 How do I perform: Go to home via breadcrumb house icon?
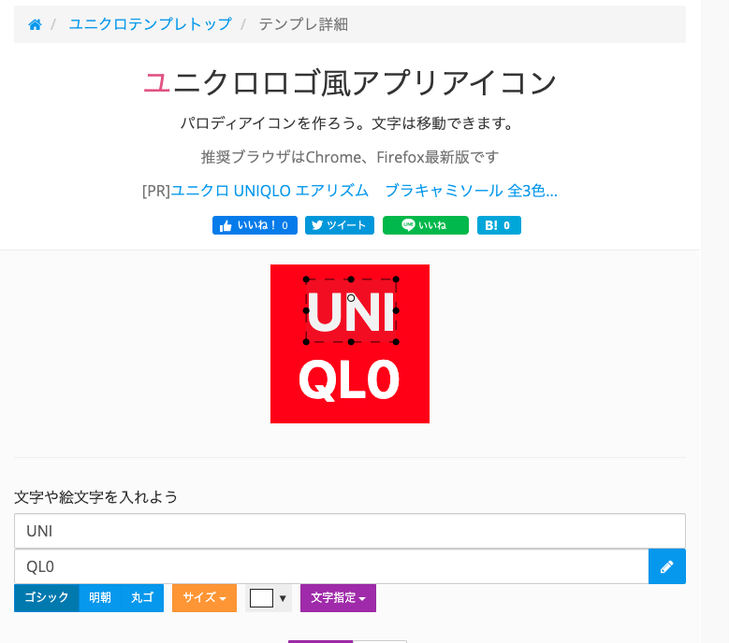tap(35, 24)
